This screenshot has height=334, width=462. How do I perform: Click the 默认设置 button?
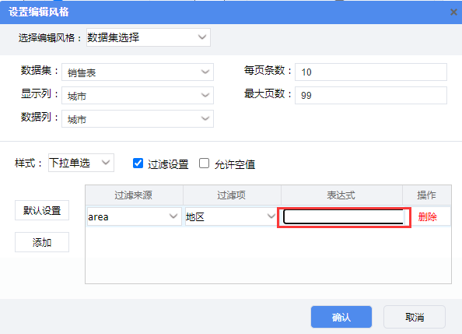42,210
